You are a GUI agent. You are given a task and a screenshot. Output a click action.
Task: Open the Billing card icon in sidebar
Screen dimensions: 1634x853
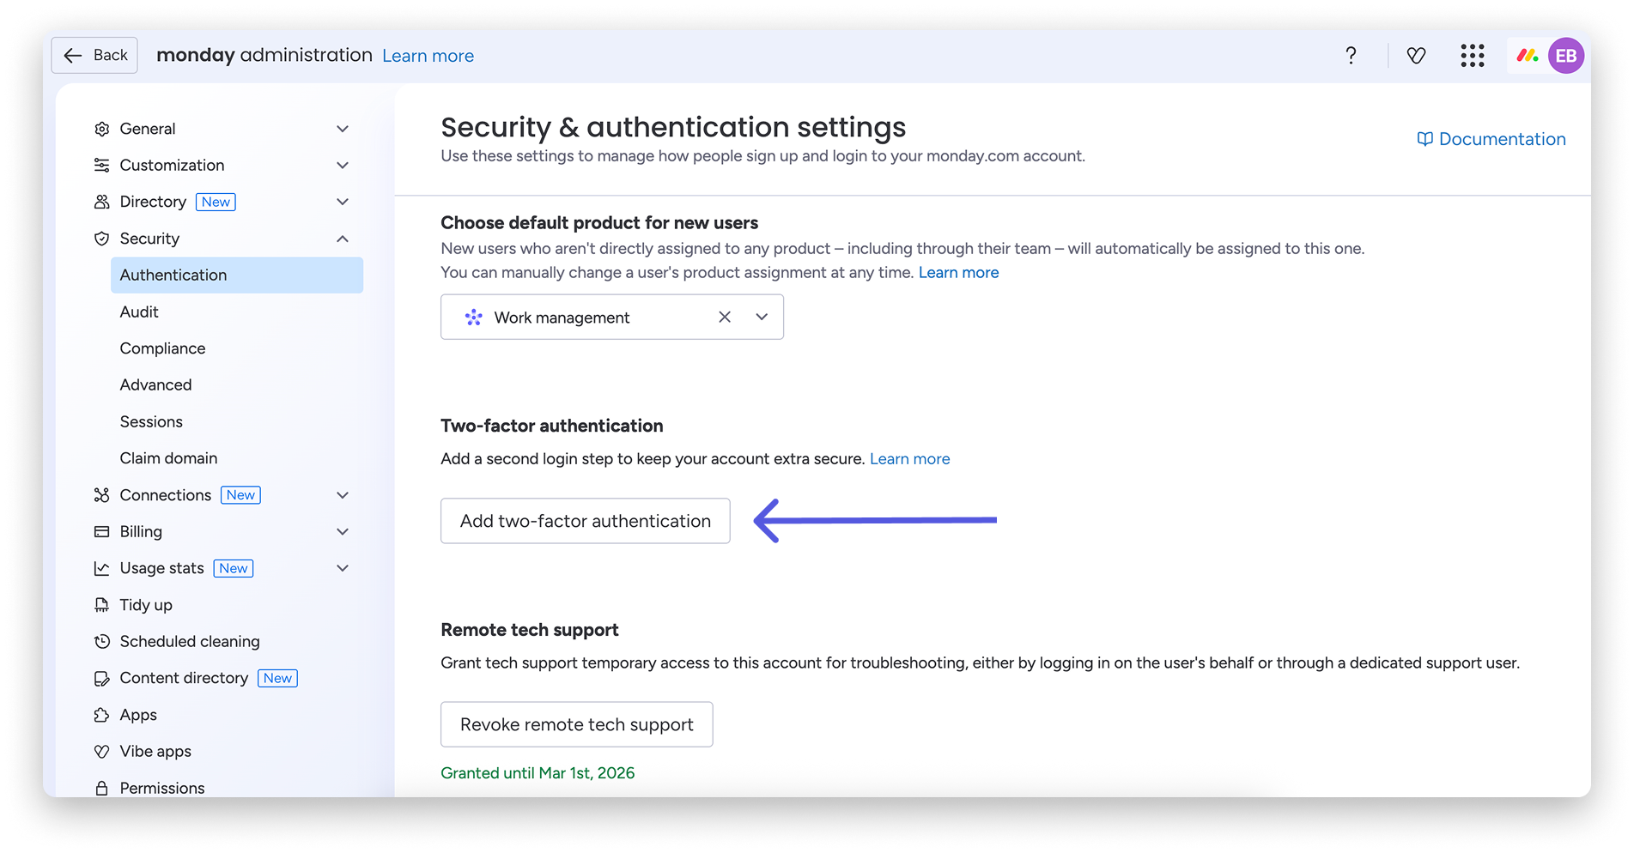coord(102,531)
